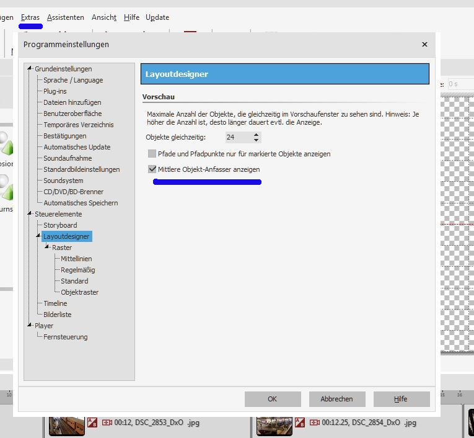Collapse the Grundeinstellungen tree node
The width and height of the screenshot is (474, 438).
[x=29, y=69]
